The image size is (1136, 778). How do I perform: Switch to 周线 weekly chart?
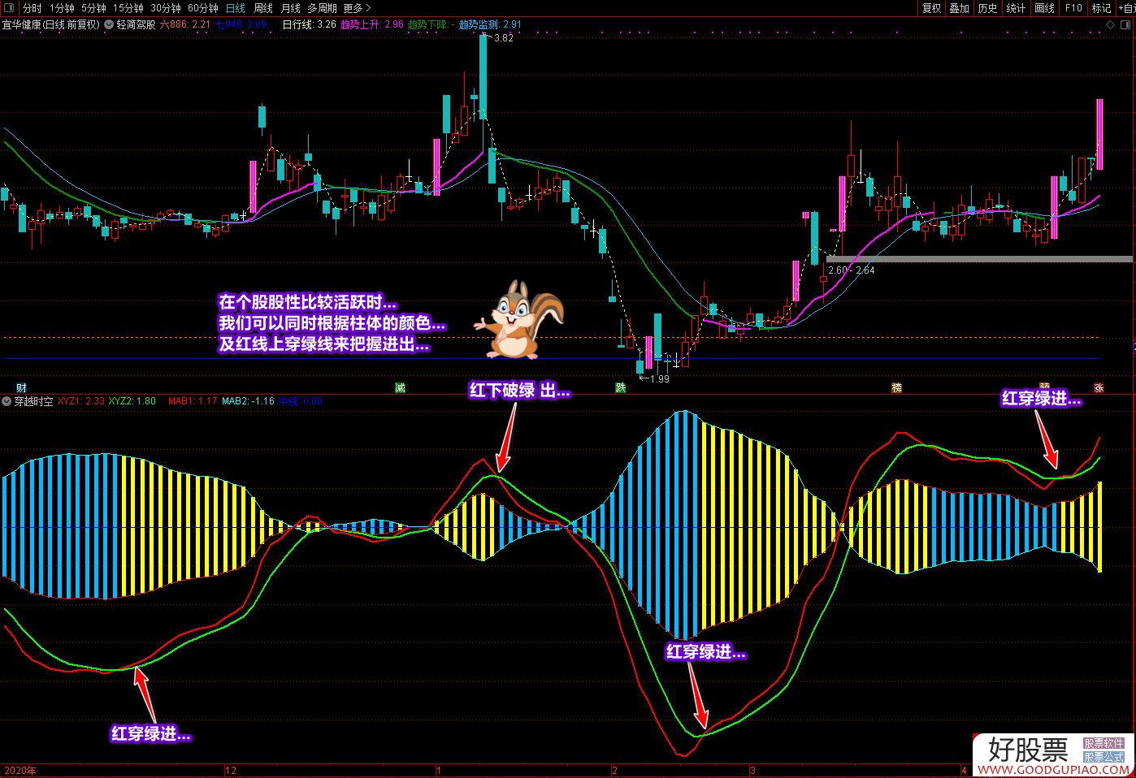(x=263, y=8)
